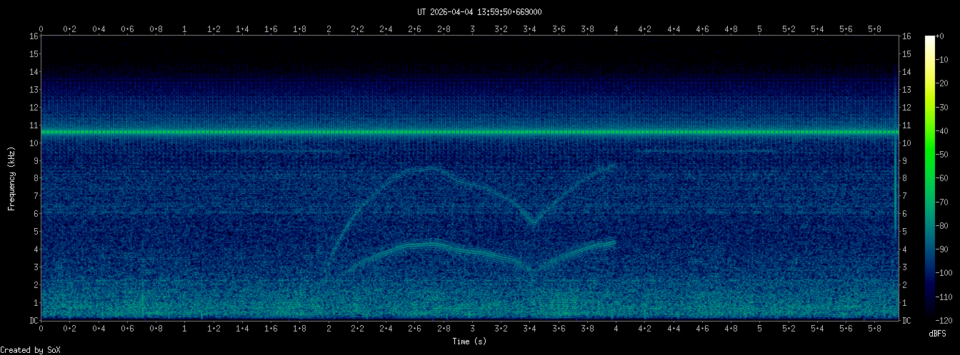This screenshot has width=960, height=355.
Task: Click the 1 second mark on the top time axis
Action: tap(185, 29)
